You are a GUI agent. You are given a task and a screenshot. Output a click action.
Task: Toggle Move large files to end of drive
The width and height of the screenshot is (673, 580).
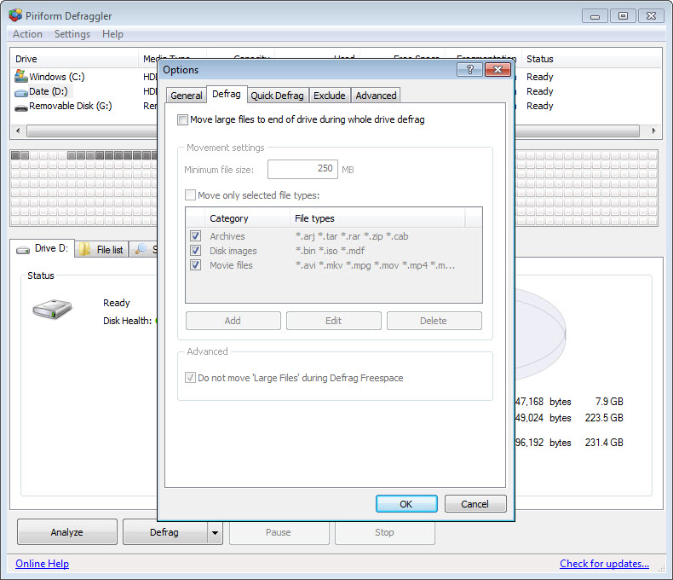coord(182,119)
